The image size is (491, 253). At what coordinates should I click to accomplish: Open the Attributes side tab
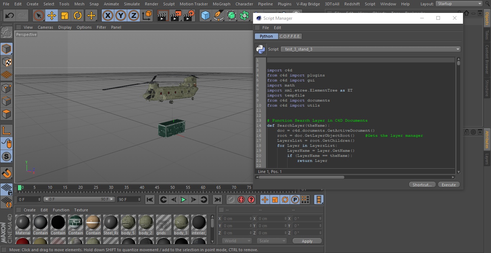coord(487,139)
